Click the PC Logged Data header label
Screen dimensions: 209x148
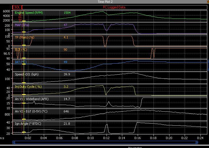click(114, 7)
